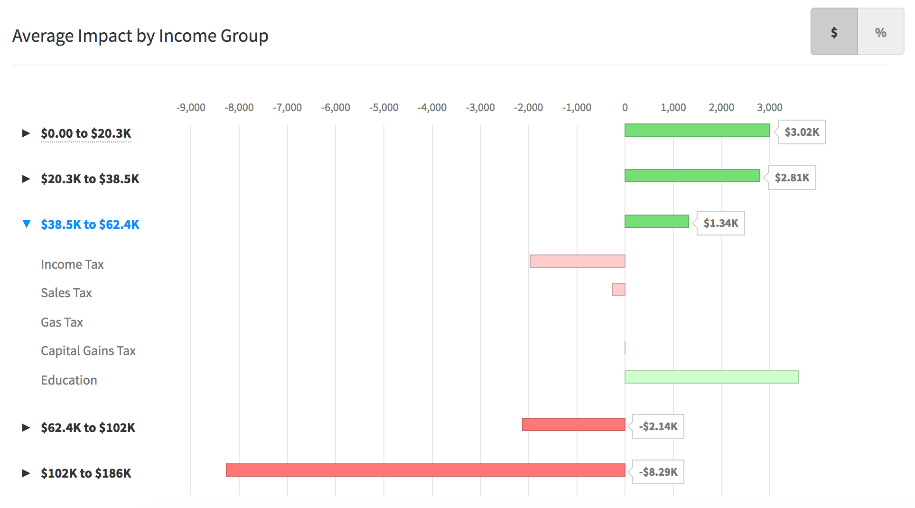915x508 pixels.
Task: Click the red -$8.29K bar
Action: (425, 470)
